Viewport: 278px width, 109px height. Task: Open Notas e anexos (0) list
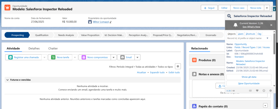(x=211, y=74)
